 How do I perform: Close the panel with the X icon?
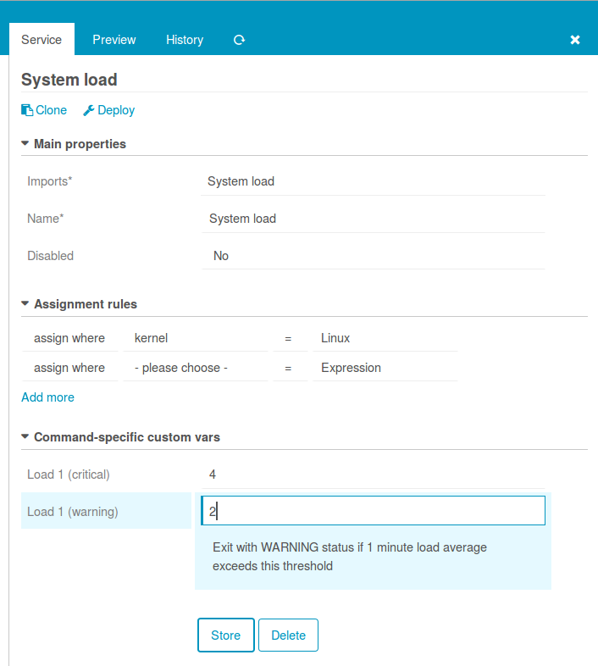pos(574,40)
